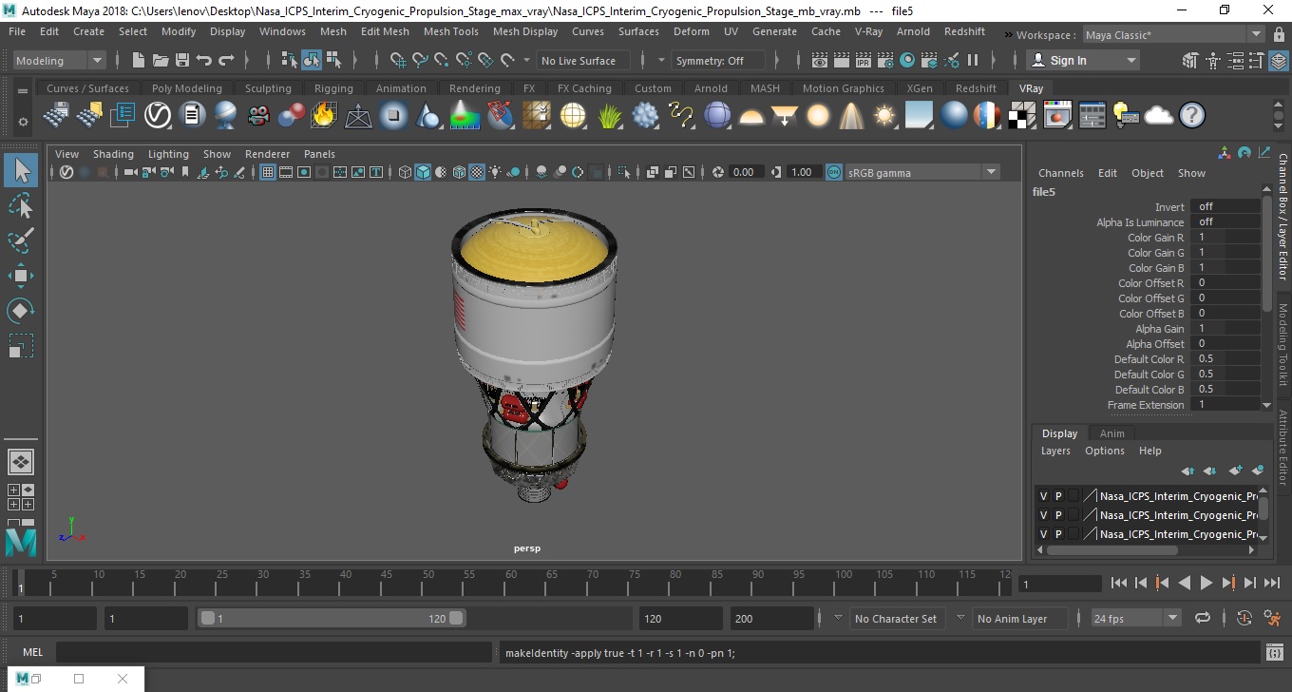The width and height of the screenshot is (1292, 692).
Task: Click the grass shelf icon
Action: (x=609, y=116)
